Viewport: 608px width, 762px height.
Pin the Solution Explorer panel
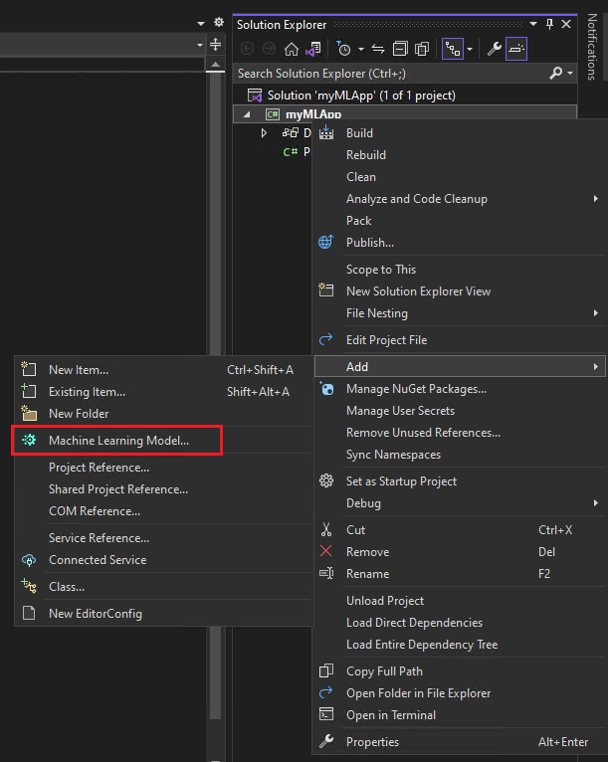[x=549, y=24]
